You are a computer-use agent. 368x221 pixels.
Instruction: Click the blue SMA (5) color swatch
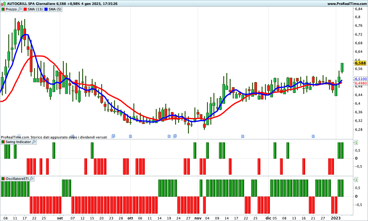pos(46,9)
